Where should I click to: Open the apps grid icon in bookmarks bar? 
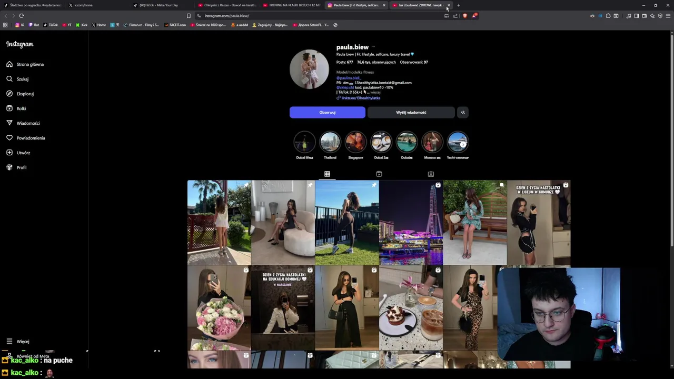[x=5, y=25]
